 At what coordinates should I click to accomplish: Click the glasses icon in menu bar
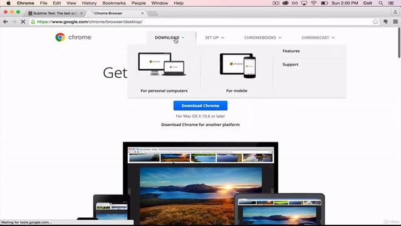[294, 3]
